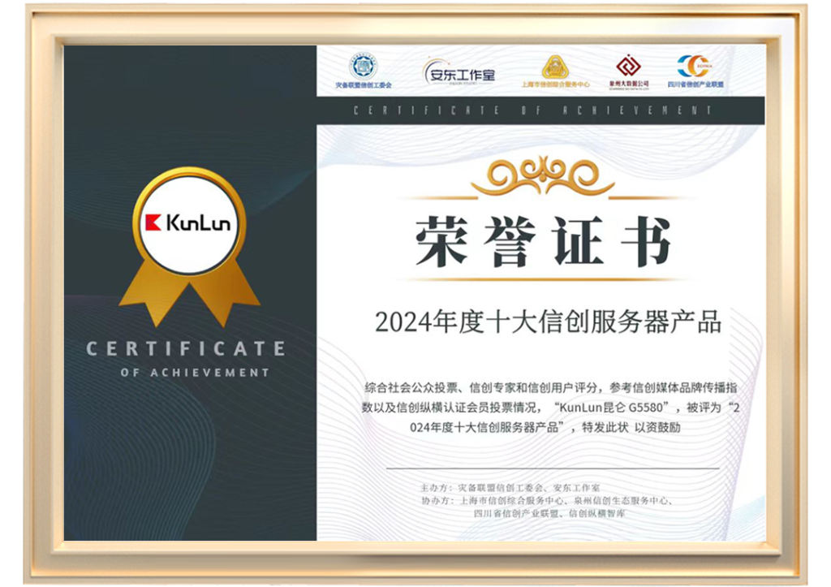The image size is (831, 587).
Task: Click the text line starting 综合社会公众投票
Action: [551, 387]
